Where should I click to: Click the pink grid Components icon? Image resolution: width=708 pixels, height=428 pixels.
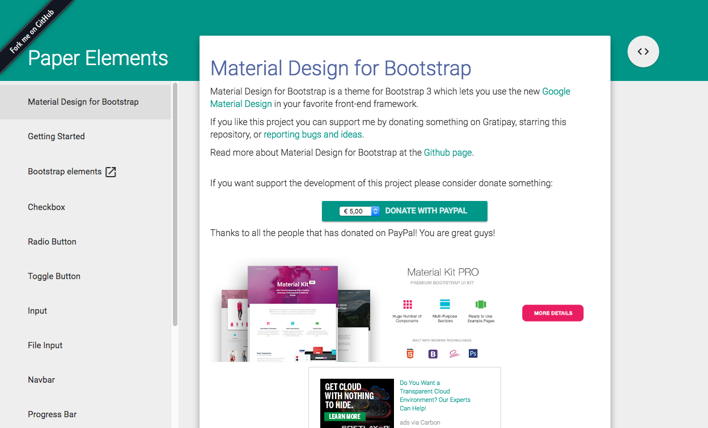click(x=407, y=304)
